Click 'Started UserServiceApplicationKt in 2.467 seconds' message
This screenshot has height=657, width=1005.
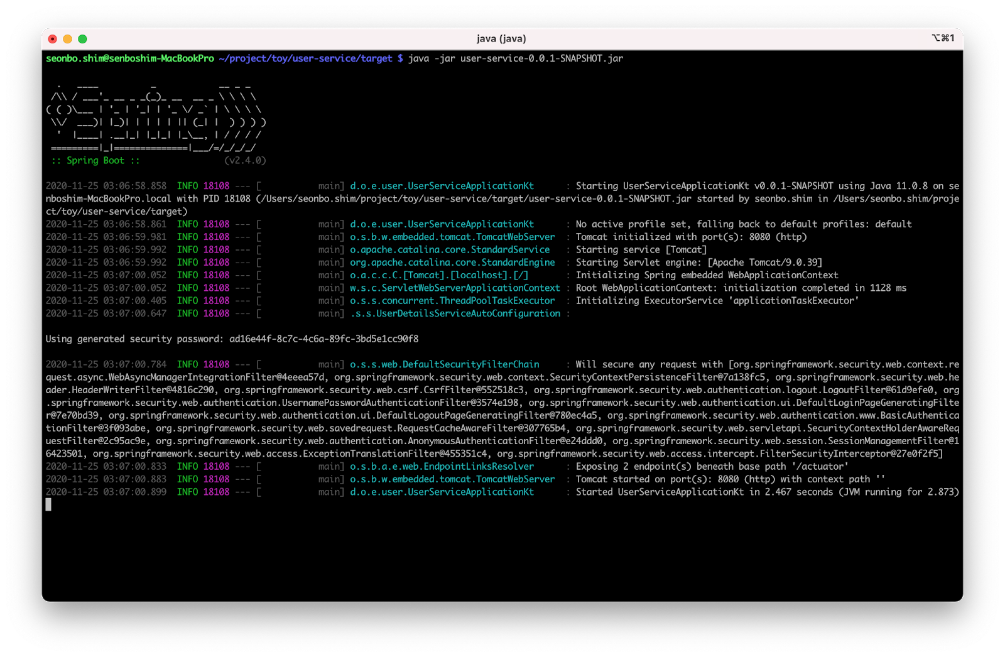pyautogui.click(x=705, y=492)
